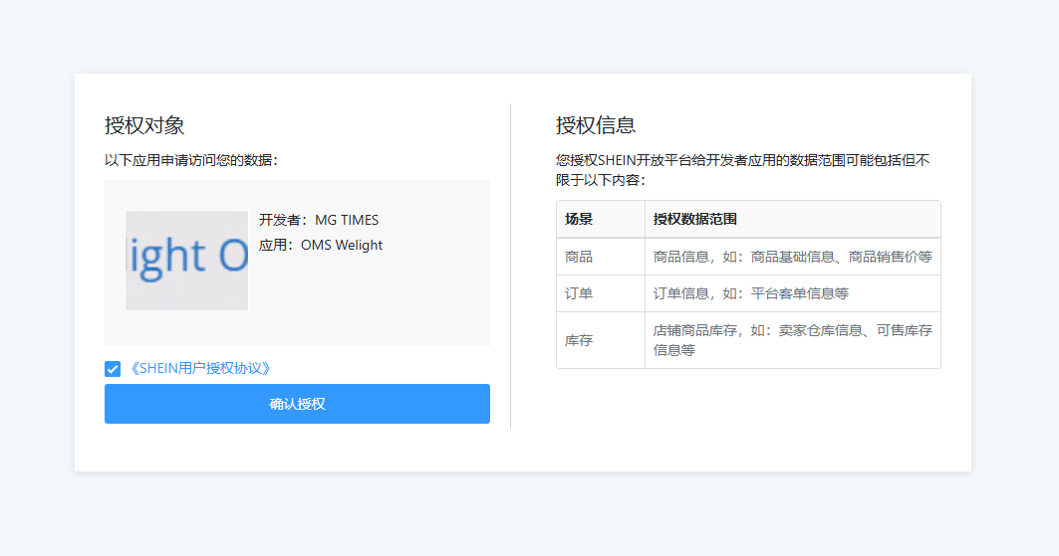Select the 应用：OMS Welight text
The width and height of the screenshot is (1059, 556).
(x=321, y=245)
